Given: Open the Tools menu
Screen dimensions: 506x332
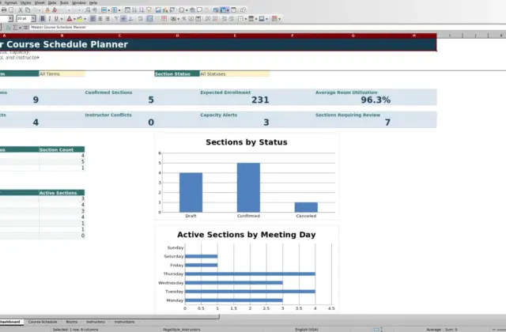Looking at the screenshot, I should pyautogui.click(x=64, y=2).
